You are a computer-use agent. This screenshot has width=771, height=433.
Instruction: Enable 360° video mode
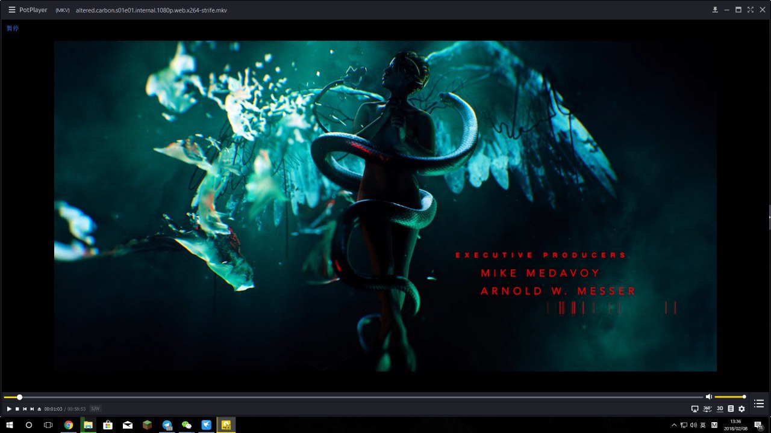point(707,409)
